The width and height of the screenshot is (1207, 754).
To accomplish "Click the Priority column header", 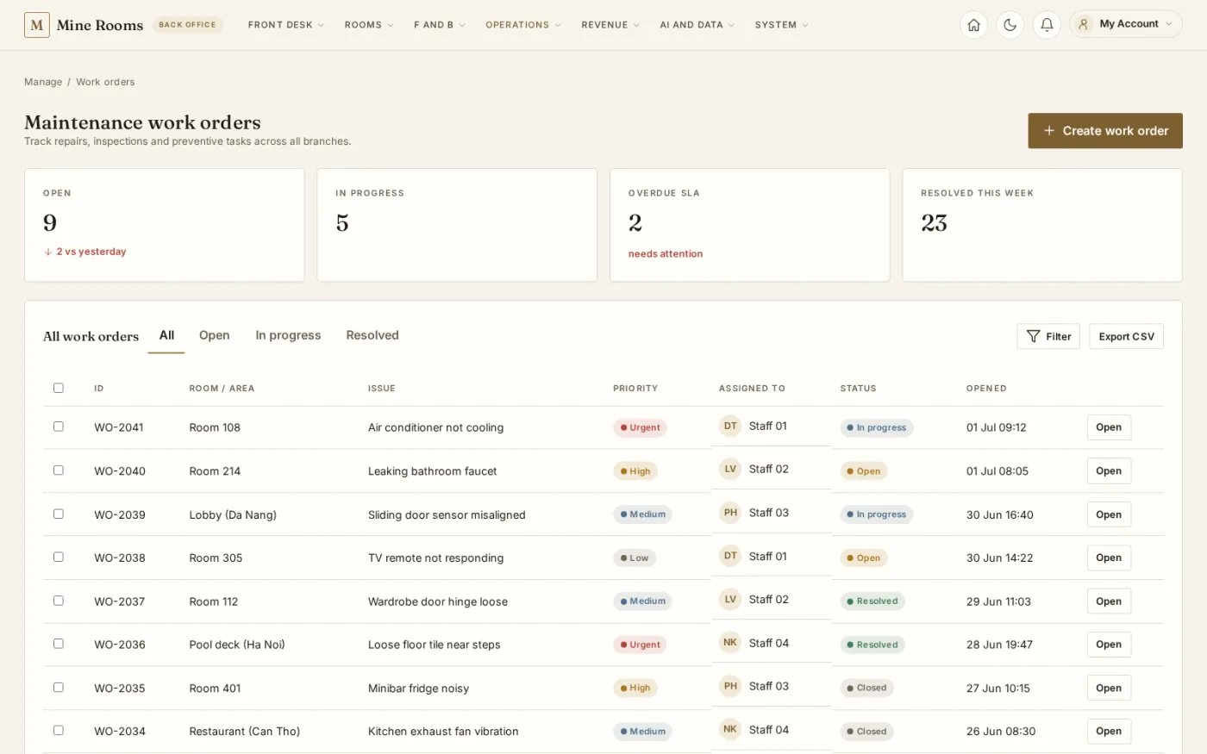I will click(x=635, y=389).
